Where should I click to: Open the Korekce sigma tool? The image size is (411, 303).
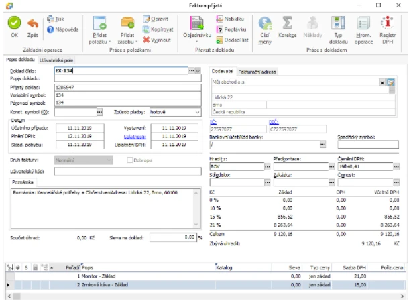(x=287, y=27)
